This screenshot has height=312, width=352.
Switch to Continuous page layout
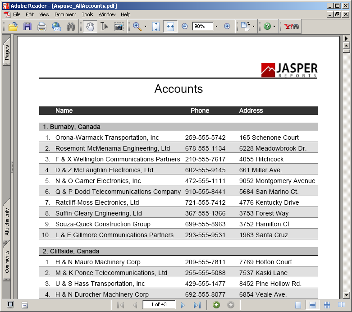[312, 305]
